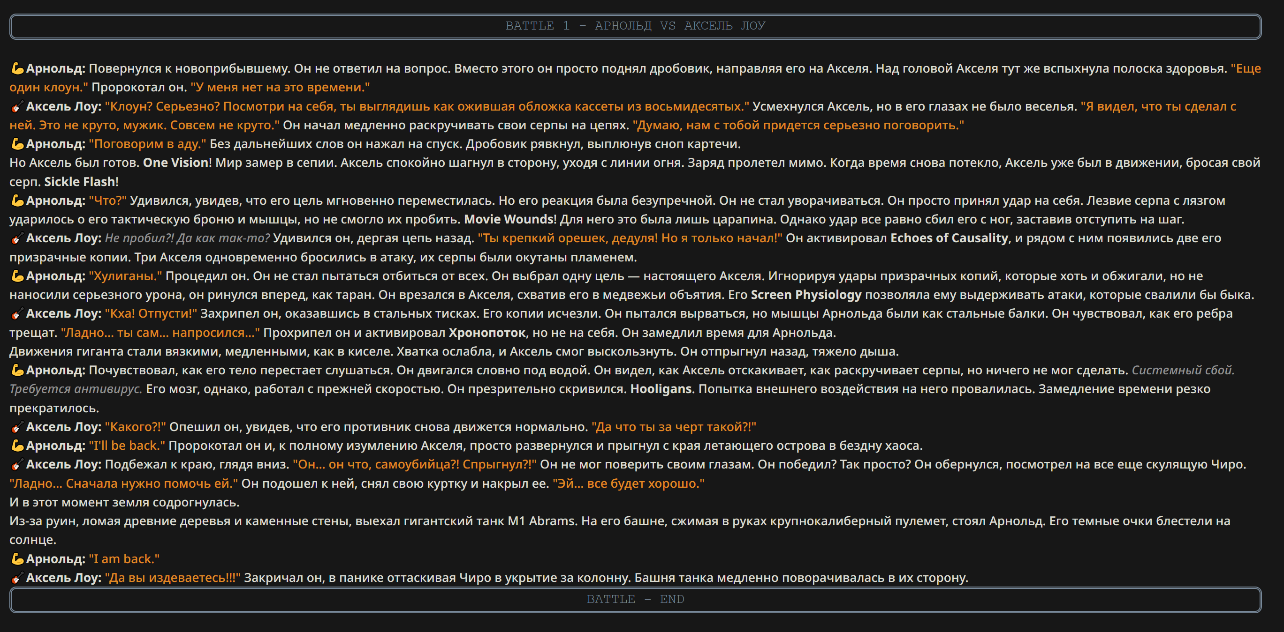Click the bold skill name "Hooligans"
Screen dimensions: 1284x632
click(x=661, y=389)
